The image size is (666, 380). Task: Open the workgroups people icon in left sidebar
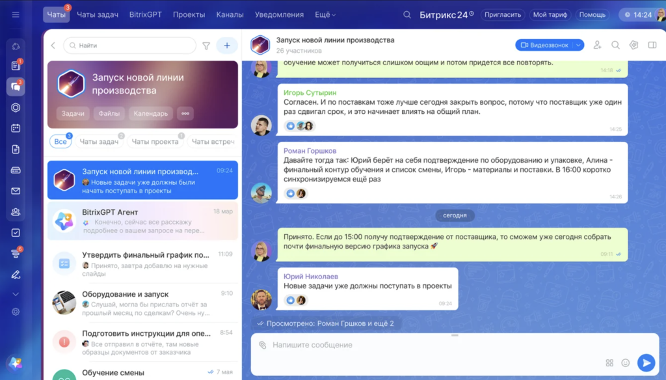click(16, 211)
